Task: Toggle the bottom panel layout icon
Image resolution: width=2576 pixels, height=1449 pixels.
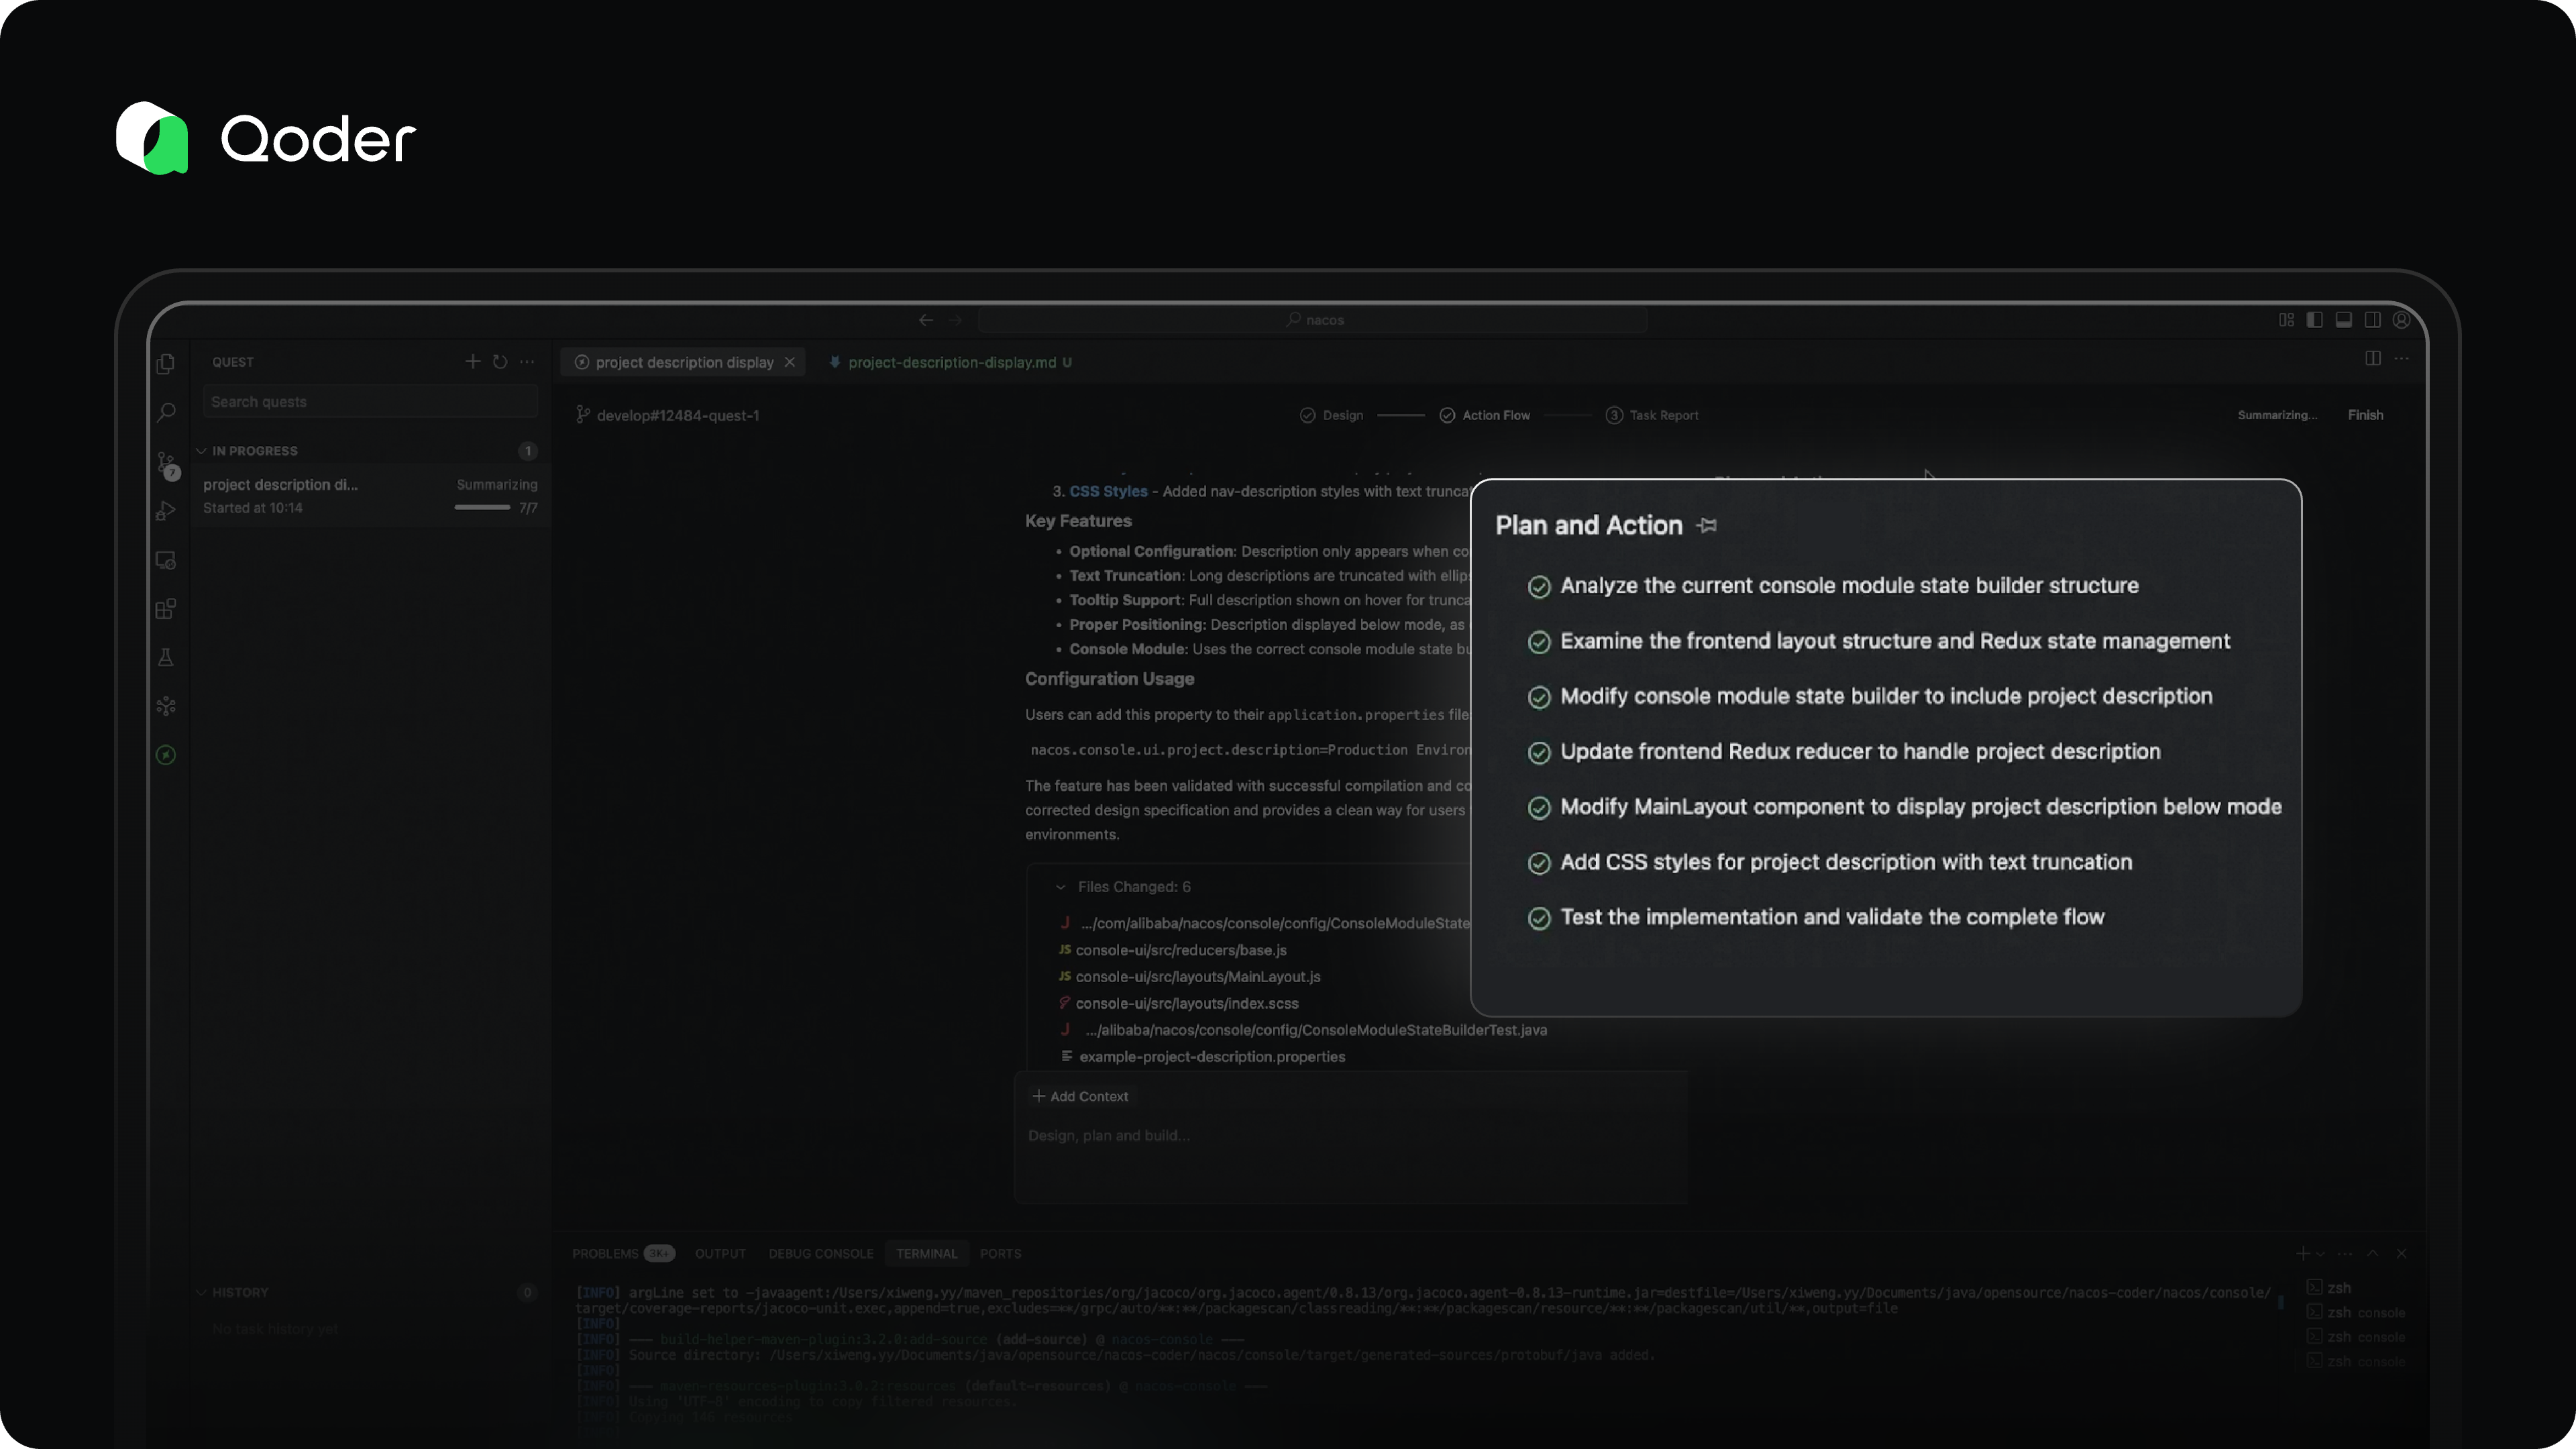Action: (2343, 320)
